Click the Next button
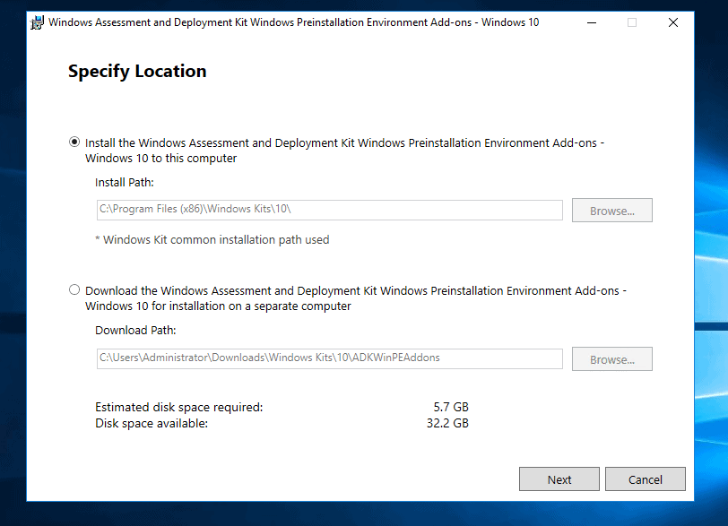Screen dimensions: 728x526 pyautogui.click(x=559, y=479)
